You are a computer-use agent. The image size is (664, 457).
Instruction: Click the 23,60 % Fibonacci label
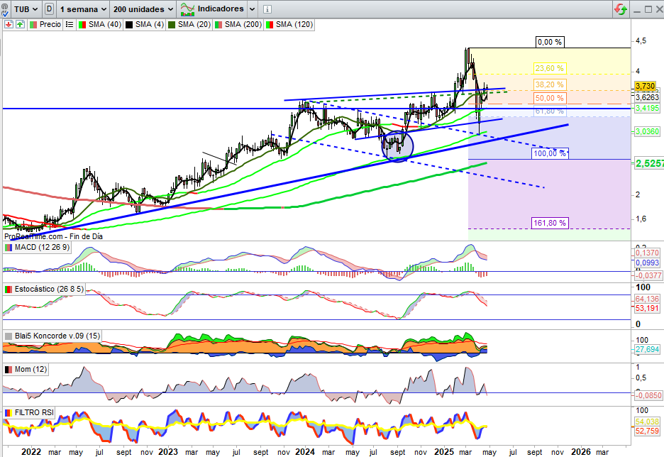point(549,68)
